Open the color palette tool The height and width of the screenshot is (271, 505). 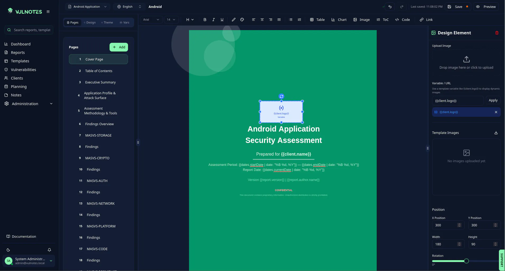coord(242,20)
